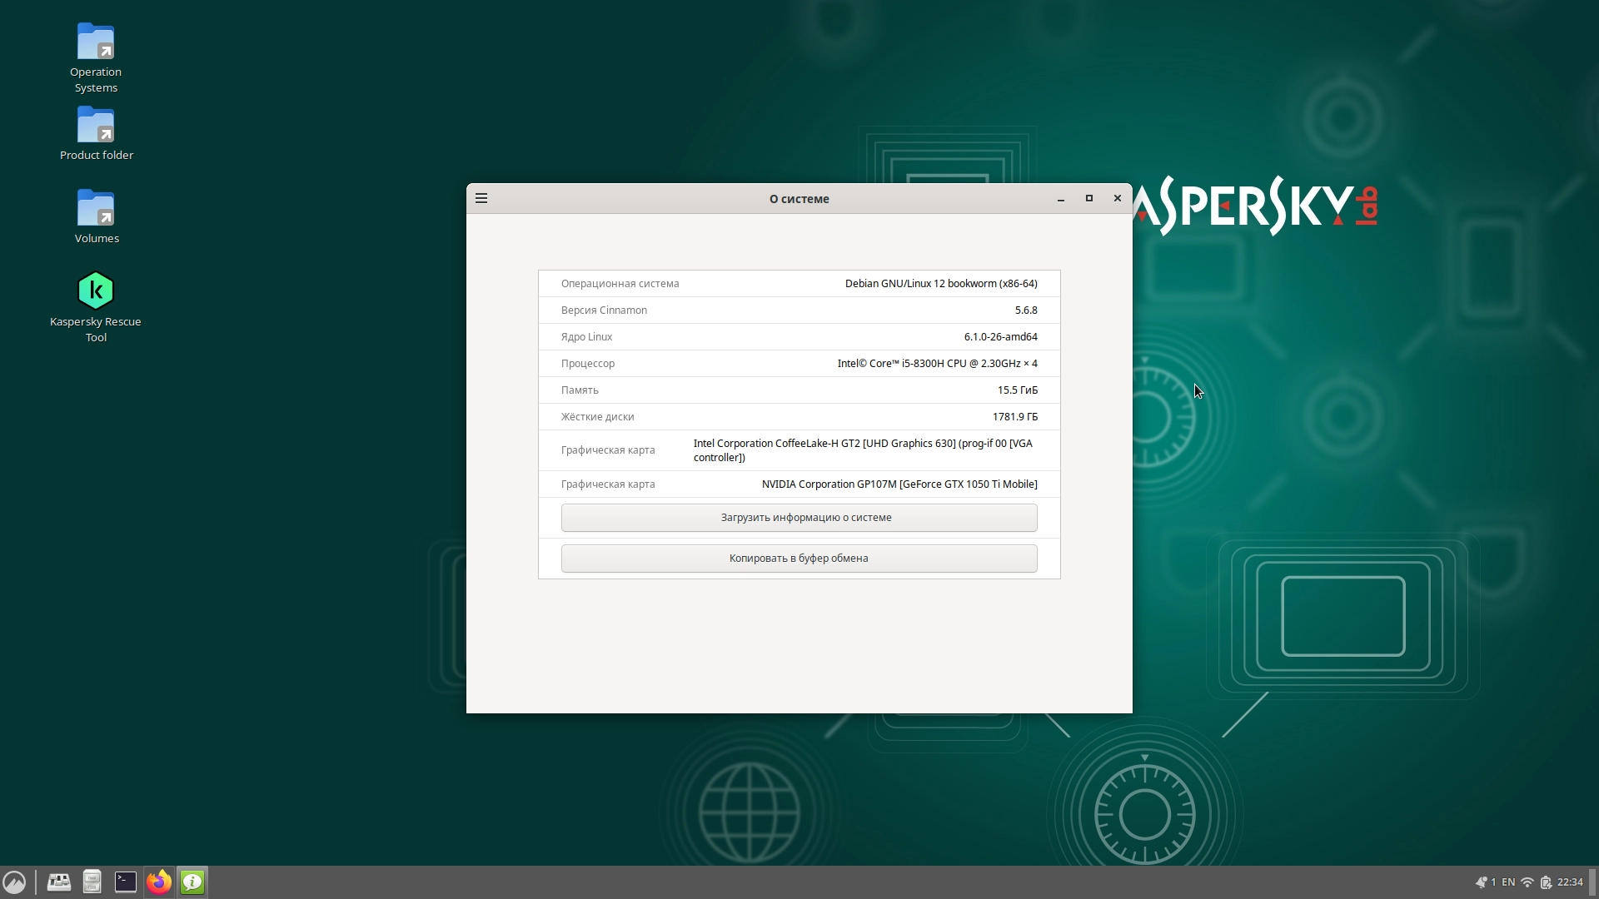Maximize the О системе window
The height and width of the screenshot is (899, 1599).
pyautogui.click(x=1088, y=198)
